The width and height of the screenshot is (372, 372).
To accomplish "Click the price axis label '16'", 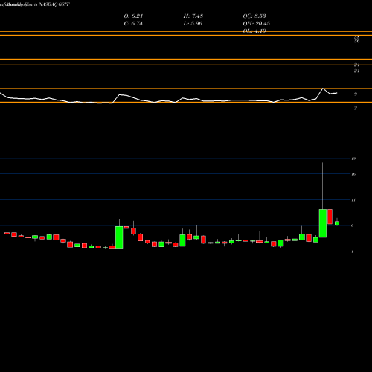I will (x=353, y=174).
